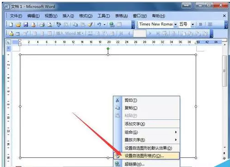Image resolution: width=230 pixels, height=167 pixels.
Task: Click the Word document icon in title bar
Action: pyautogui.click(x=7, y=6)
